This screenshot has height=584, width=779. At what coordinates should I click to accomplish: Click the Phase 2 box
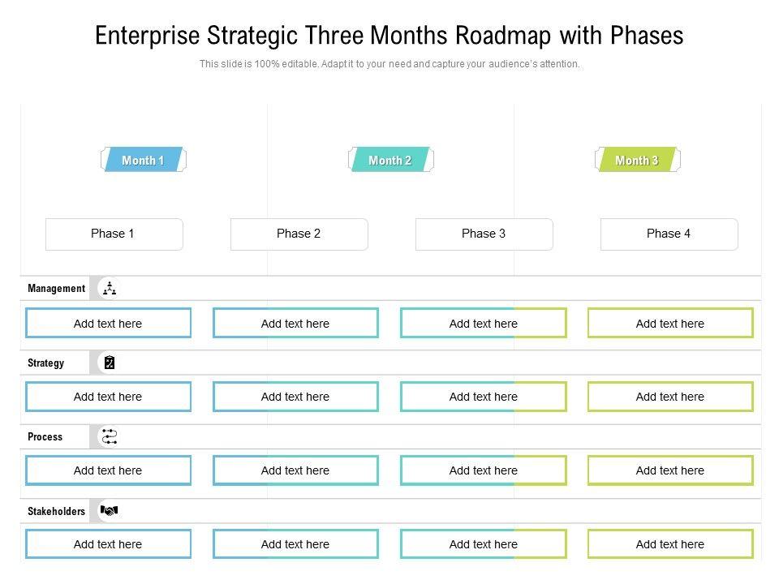click(x=299, y=234)
